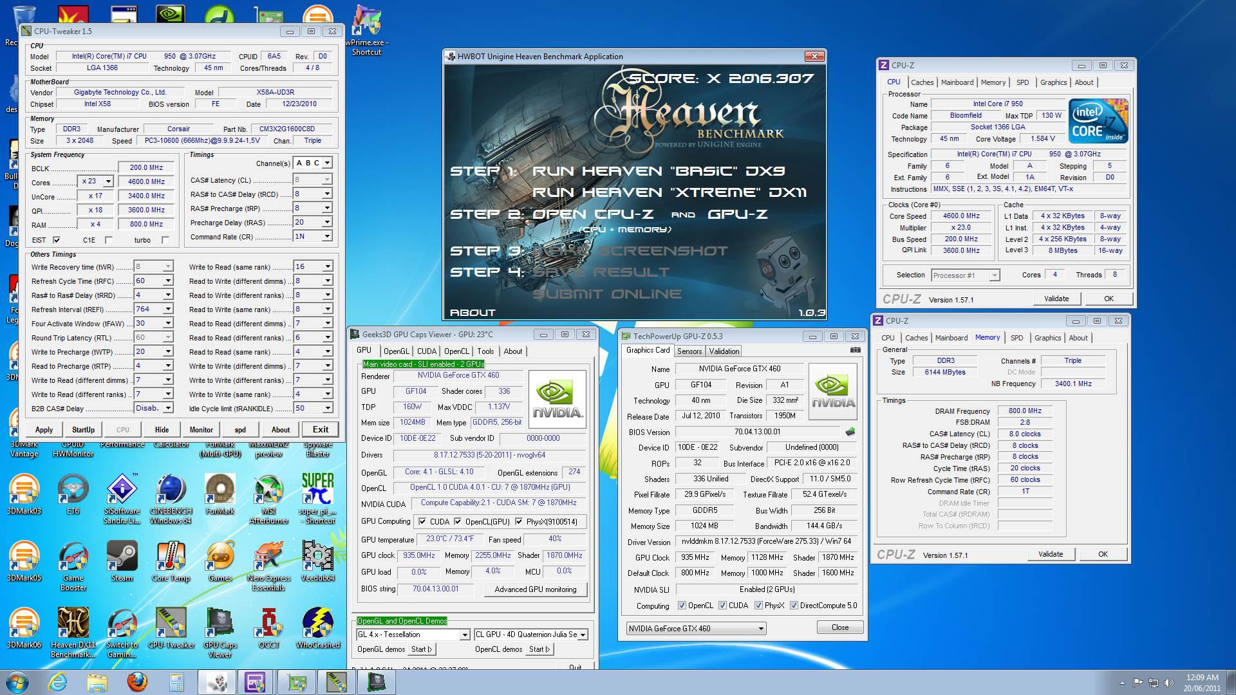Toggle DirectCompute 5.0 checkbox in GPU-Z
Image resolution: width=1236 pixels, height=695 pixels.
(794, 606)
